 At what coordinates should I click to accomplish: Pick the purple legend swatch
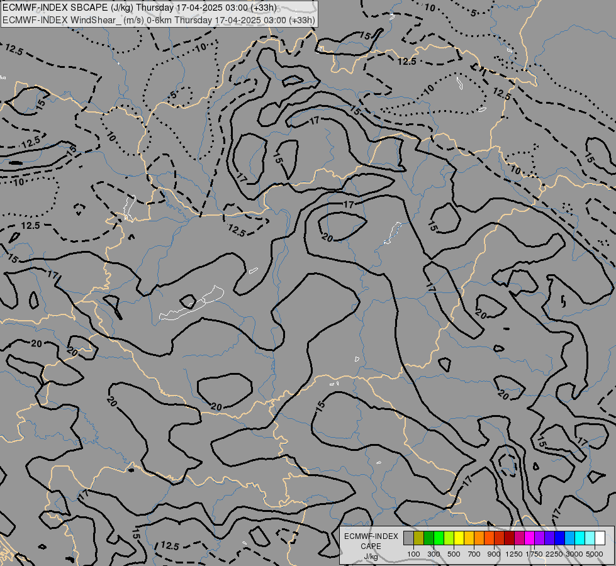pos(540,538)
